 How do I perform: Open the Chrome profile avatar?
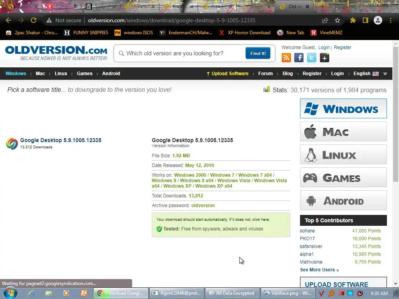[x=378, y=20]
